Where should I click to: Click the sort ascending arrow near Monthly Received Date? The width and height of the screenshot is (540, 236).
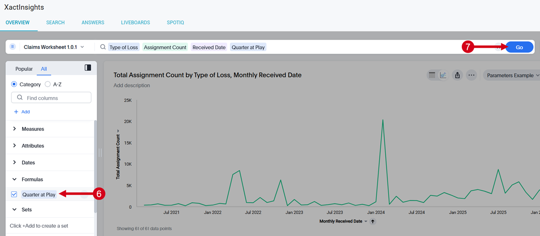click(373, 221)
